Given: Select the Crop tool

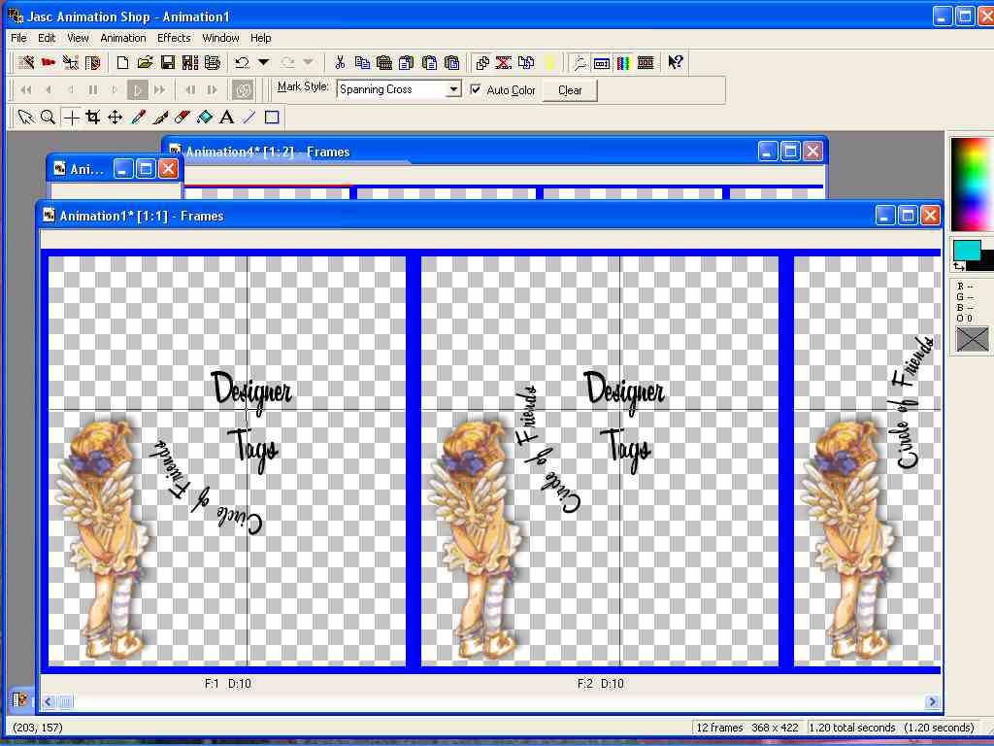Looking at the screenshot, I should coord(93,118).
